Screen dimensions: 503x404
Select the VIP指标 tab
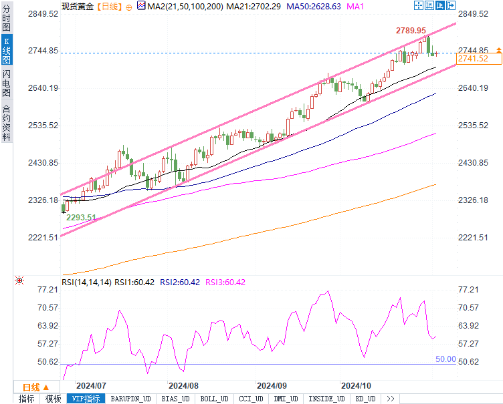(85, 399)
